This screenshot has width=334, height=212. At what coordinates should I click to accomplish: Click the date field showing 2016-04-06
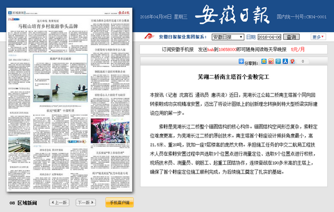click(x=269, y=37)
